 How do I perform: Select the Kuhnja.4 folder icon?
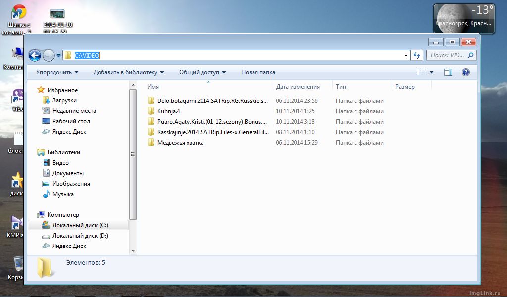[x=151, y=111]
